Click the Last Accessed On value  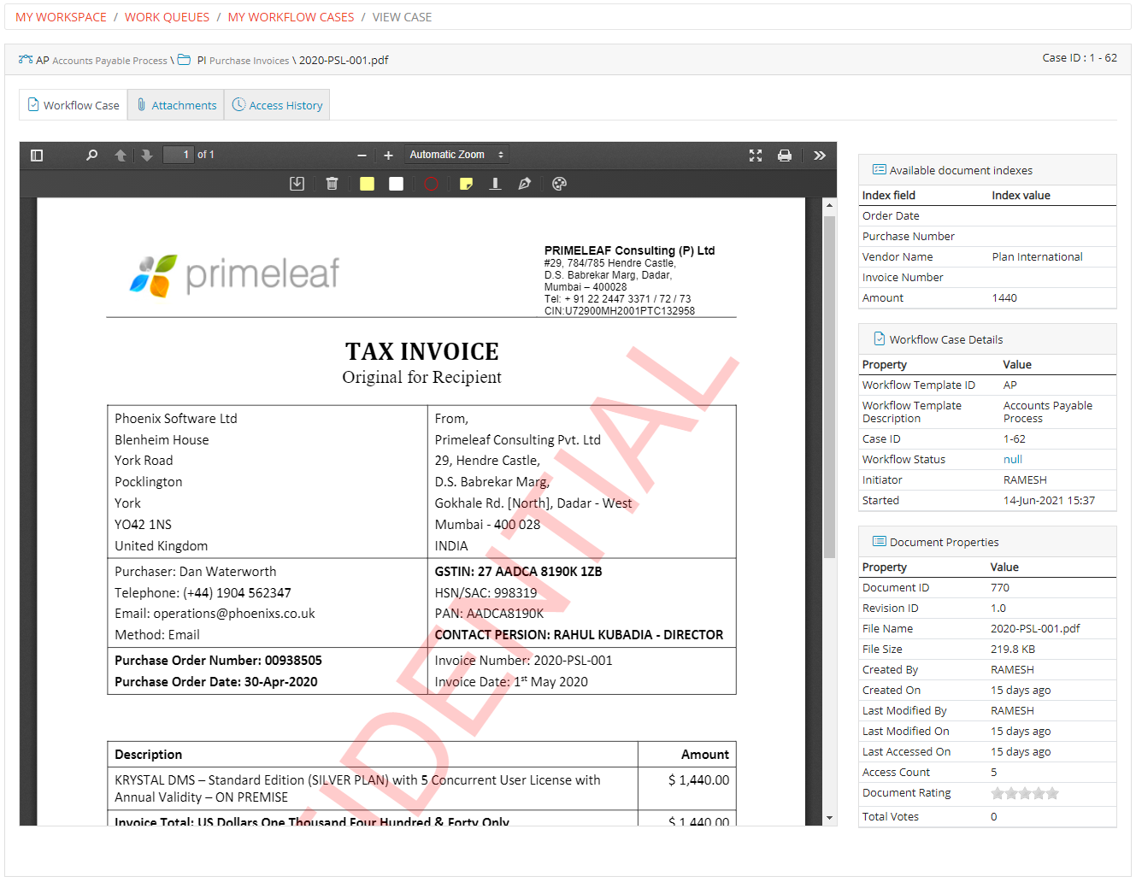(1021, 752)
